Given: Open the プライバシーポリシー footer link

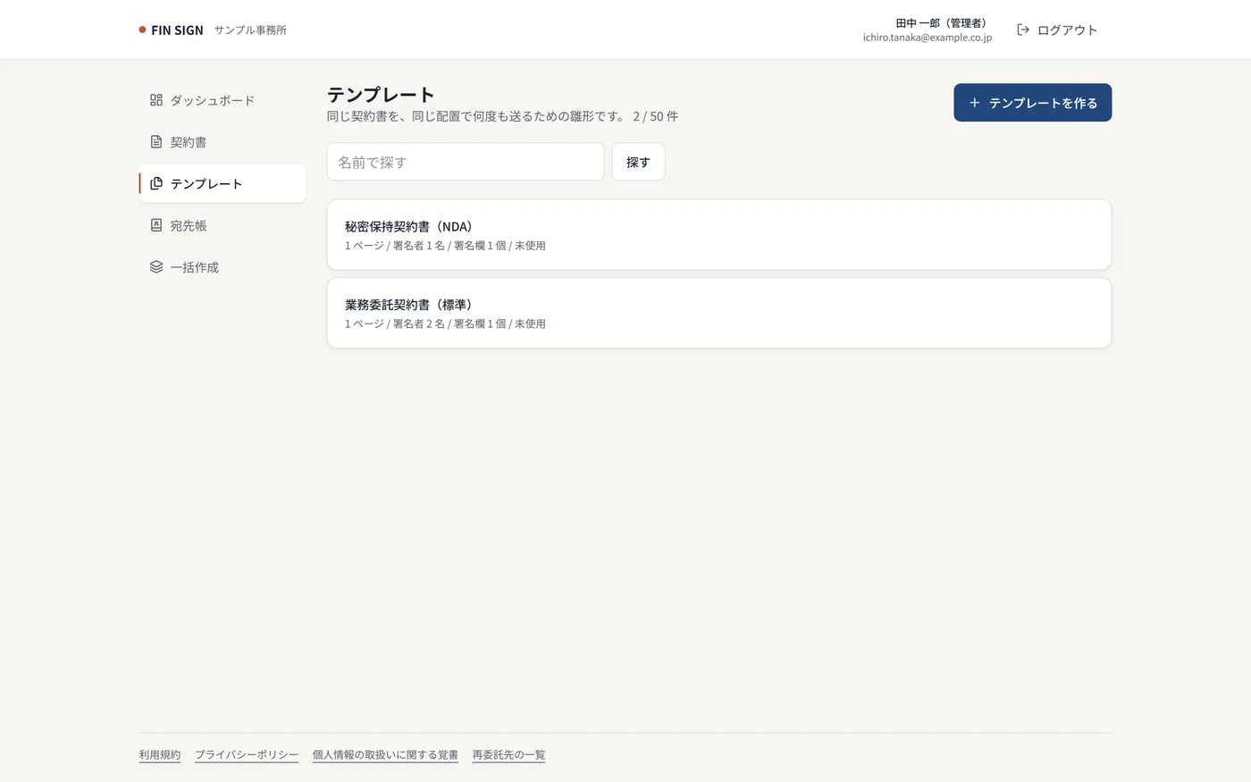Looking at the screenshot, I should point(247,755).
